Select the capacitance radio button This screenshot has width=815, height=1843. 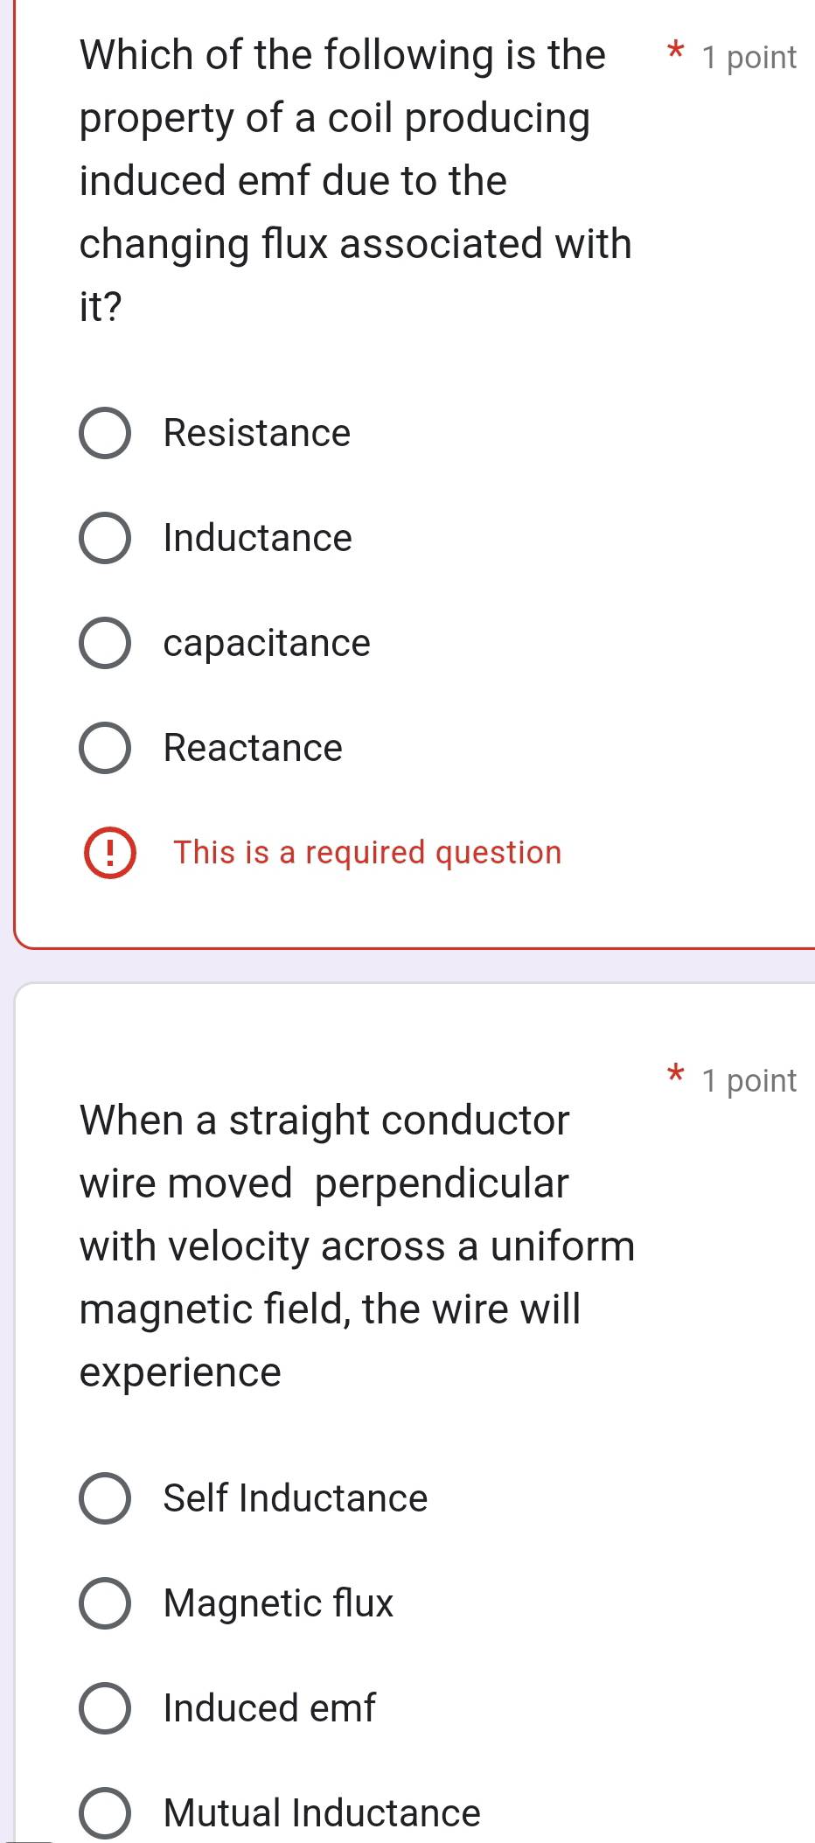click(x=105, y=643)
